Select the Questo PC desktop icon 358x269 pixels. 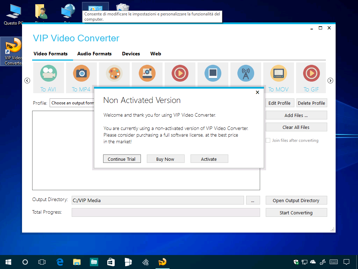coord(13,14)
